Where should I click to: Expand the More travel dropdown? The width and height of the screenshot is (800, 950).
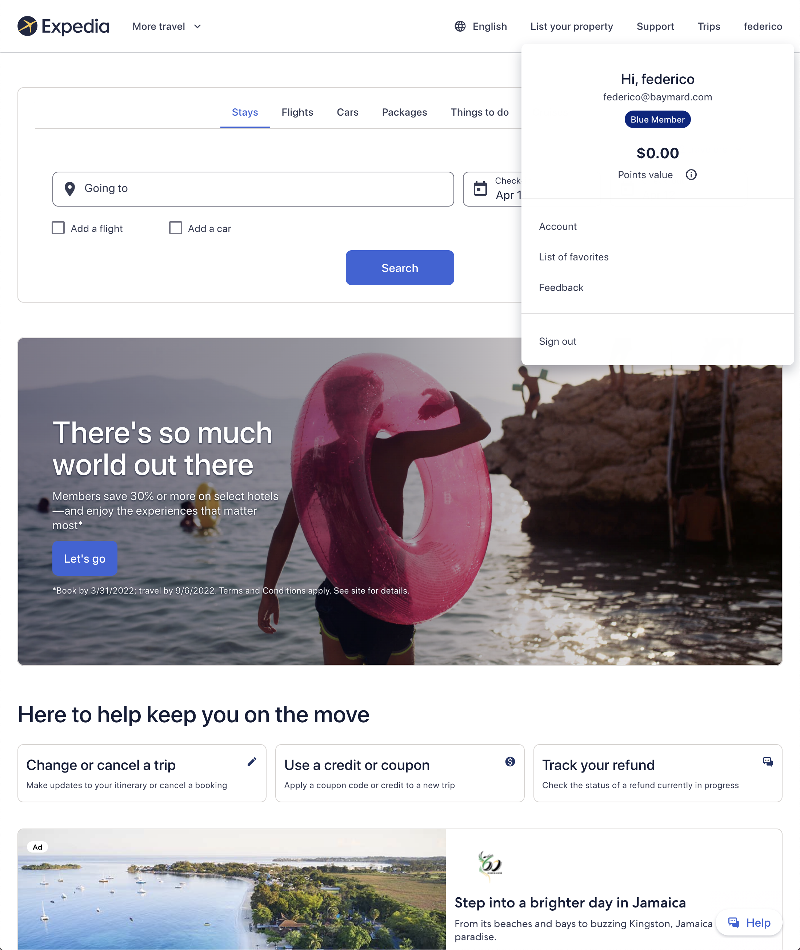pyautogui.click(x=167, y=26)
